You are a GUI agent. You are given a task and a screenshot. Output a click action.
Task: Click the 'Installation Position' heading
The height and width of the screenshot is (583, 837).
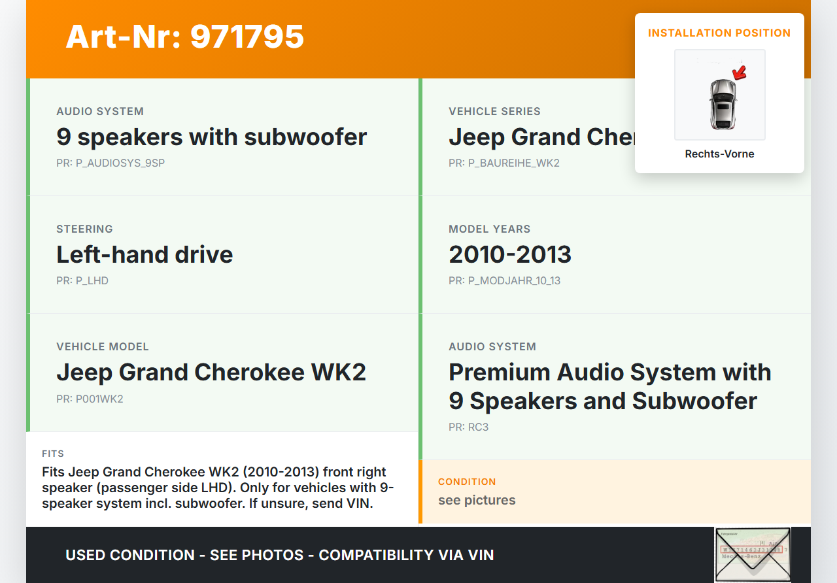click(719, 33)
